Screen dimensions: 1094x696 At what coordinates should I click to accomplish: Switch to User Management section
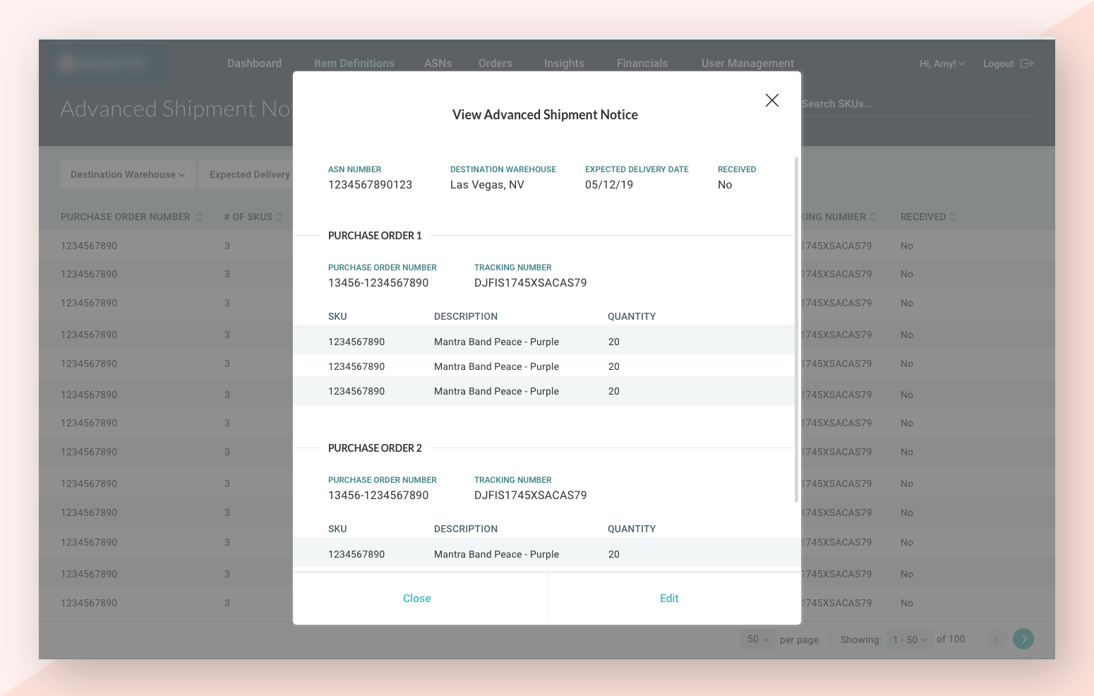pyautogui.click(x=747, y=64)
